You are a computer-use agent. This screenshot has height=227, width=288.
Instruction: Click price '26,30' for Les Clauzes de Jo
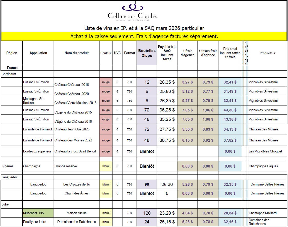click(167, 184)
